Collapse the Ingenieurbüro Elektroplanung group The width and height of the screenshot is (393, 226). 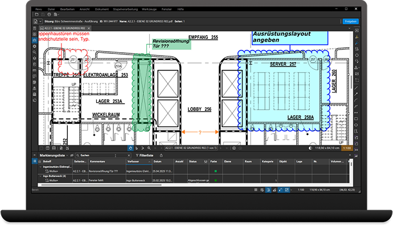point(40,167)
